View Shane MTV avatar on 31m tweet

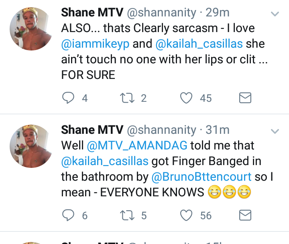31,146
